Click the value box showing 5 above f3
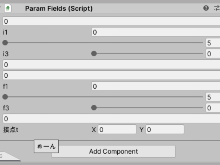The width and height of the screenshot is (220, 165). [213, 97]
